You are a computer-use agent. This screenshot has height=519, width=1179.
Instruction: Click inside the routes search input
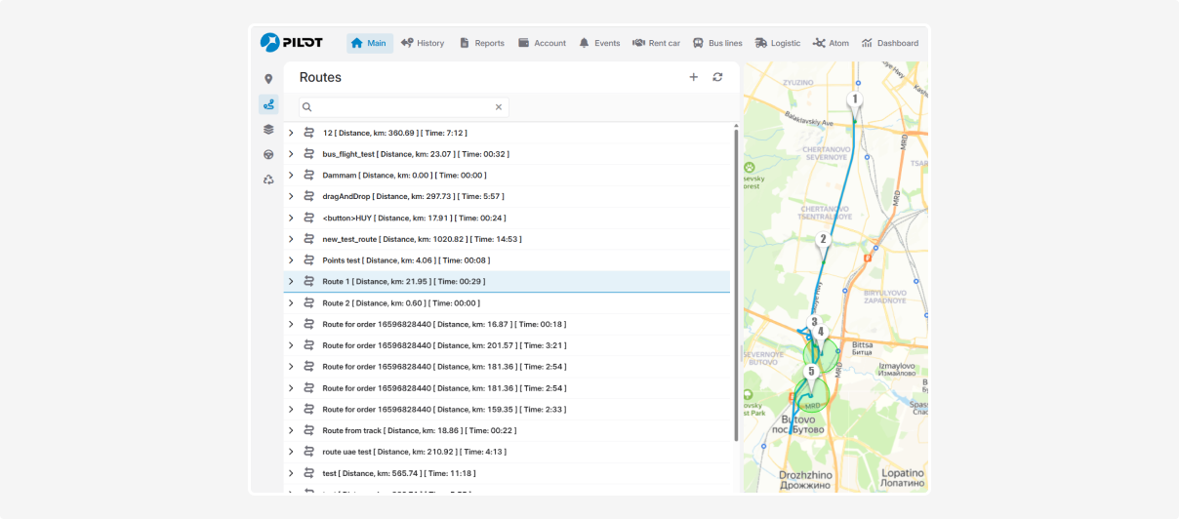[x=400, y=107]
